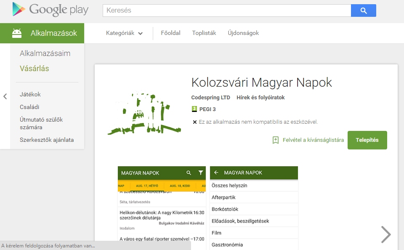
Task: Open the Újdonságok tab
Action: coord(243,33)
